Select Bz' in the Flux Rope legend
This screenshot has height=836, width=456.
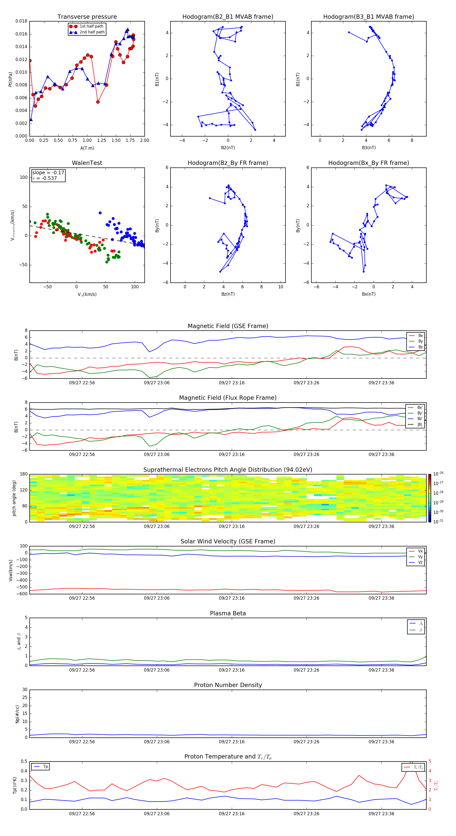coord(415,419)
